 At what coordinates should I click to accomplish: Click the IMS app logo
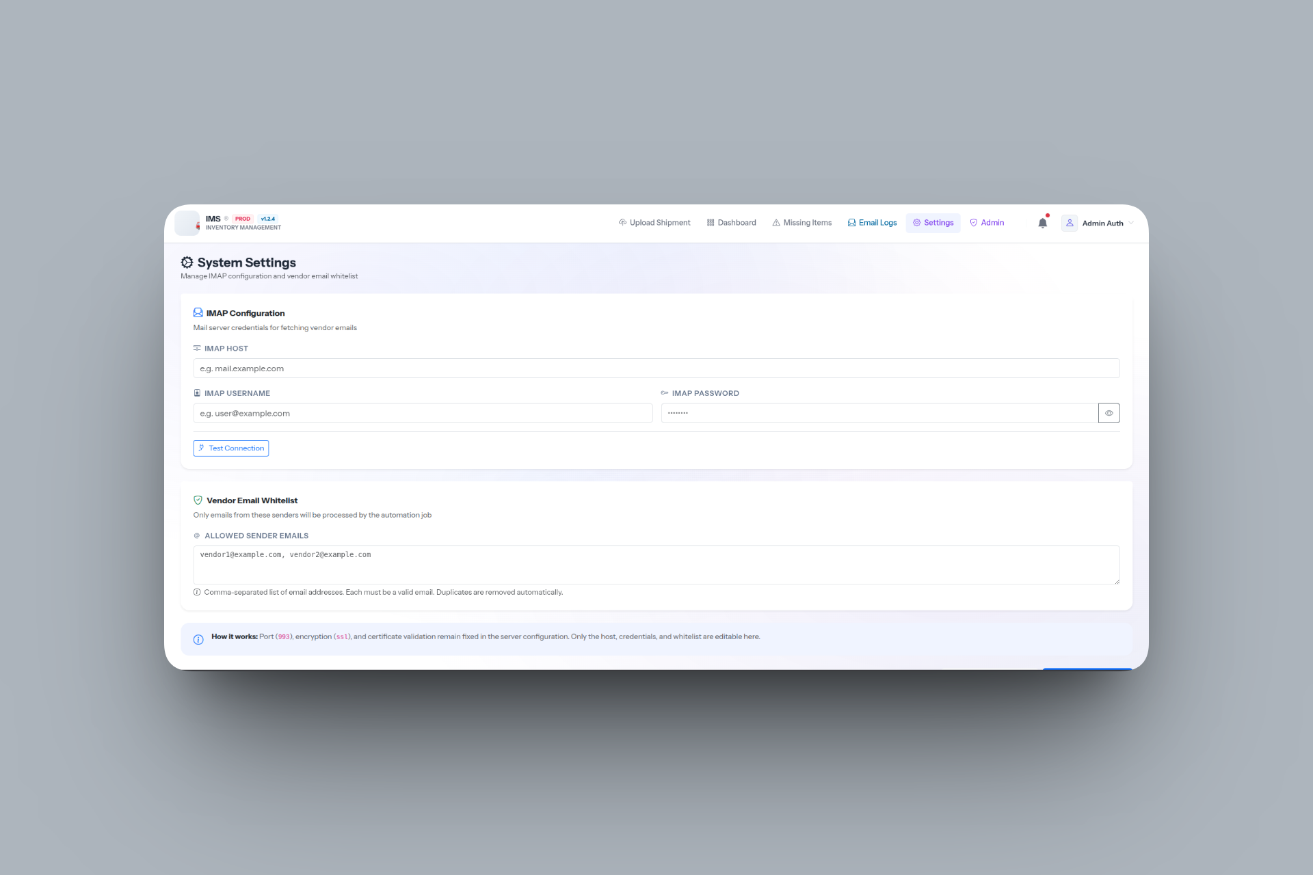pos(187,223)
